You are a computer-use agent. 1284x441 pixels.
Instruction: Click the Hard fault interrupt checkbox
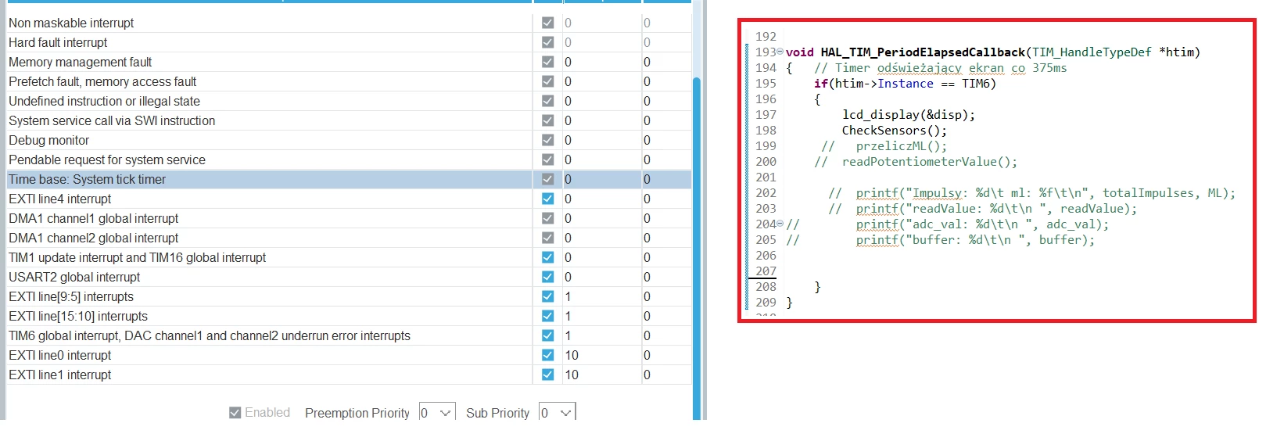[547, 42]
